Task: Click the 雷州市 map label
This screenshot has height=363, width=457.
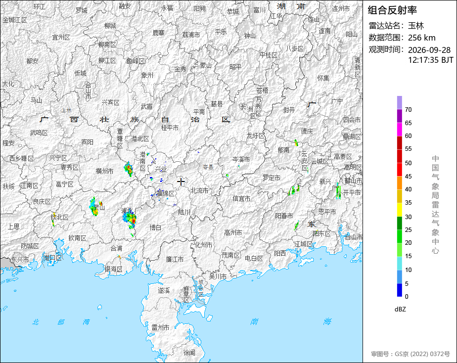Action: [x=160, y=327]
